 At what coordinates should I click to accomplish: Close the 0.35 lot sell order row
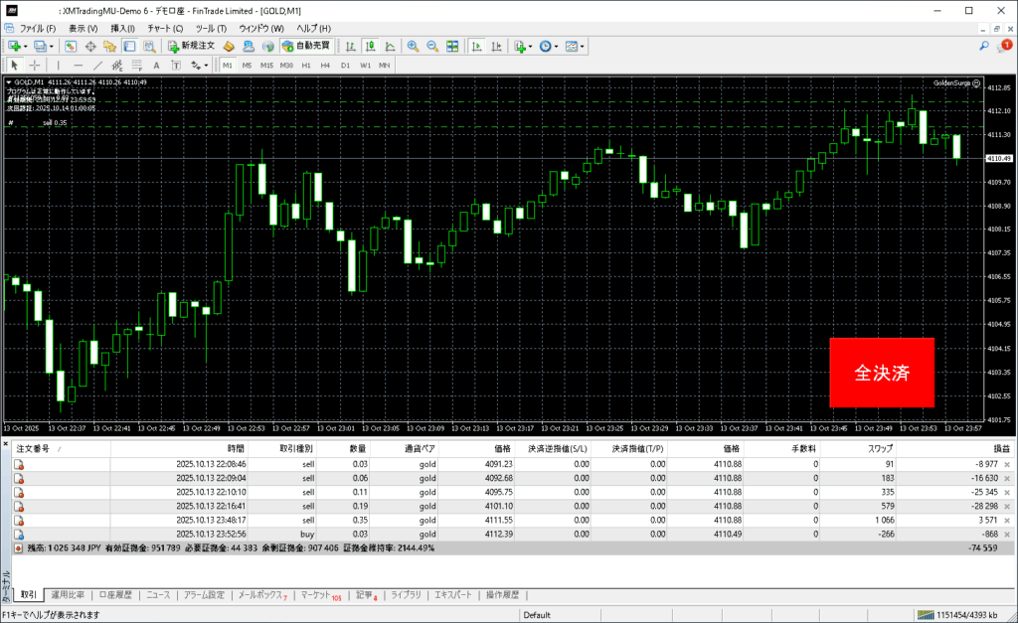coord(1007,519)
